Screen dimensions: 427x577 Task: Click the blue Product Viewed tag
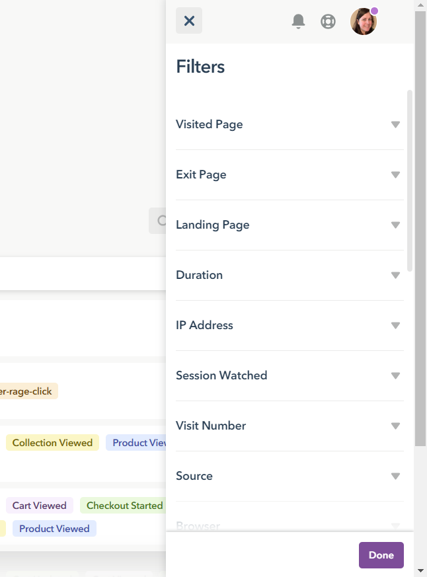54,529
